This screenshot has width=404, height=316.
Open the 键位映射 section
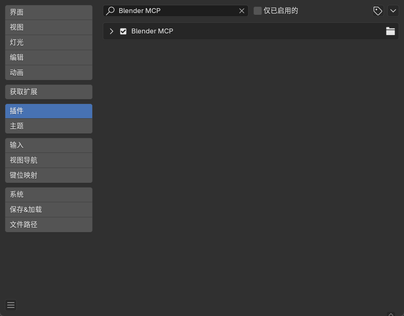coord(49,175)
